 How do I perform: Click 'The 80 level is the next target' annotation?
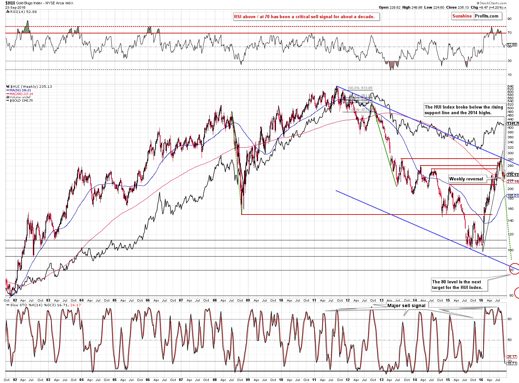[x=459, y=285]
